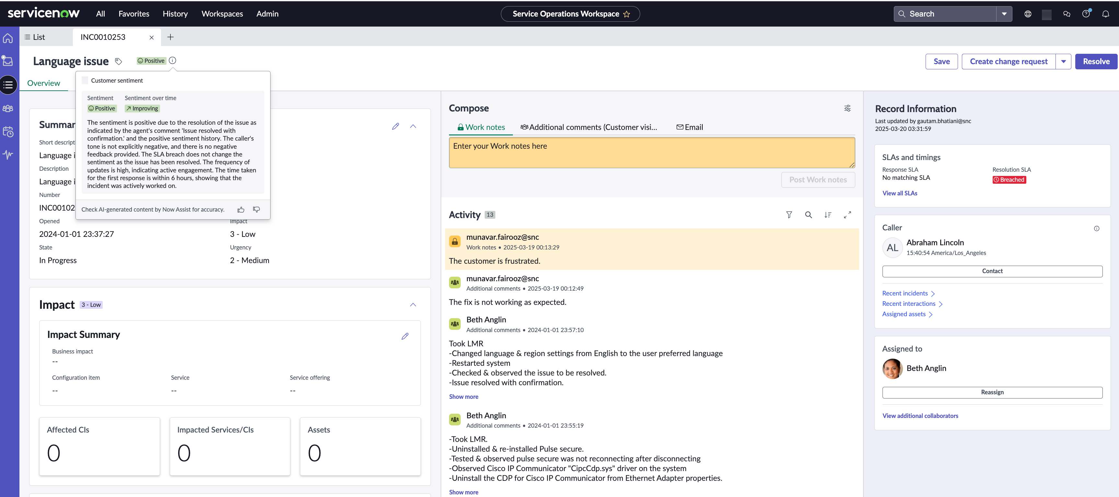The height and width of the screenshot is (497, 1119).
Task: Favorite Service Operations Workspace with star
Action: coord(626,14)
